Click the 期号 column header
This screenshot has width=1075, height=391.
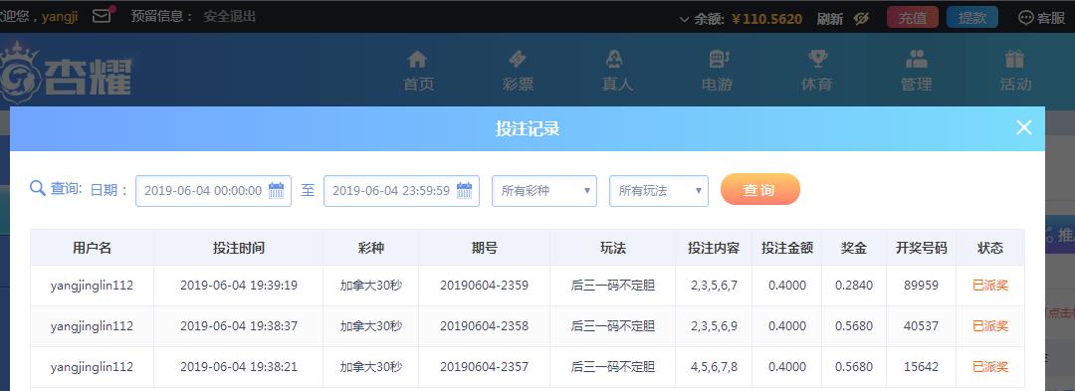(x=484, y=249)
